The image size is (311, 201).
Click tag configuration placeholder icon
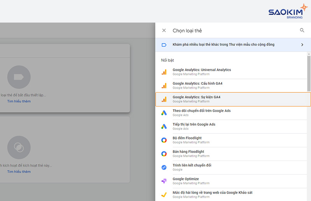click(19, 77)
